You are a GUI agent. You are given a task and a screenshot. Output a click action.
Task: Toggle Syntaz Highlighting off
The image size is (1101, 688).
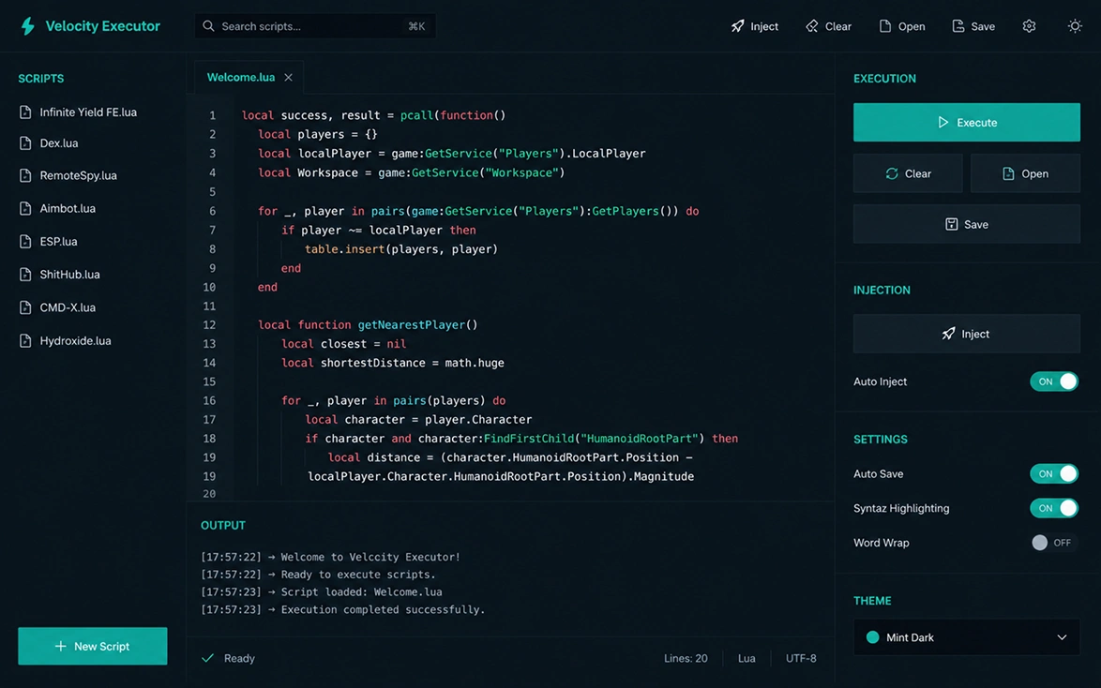[x=1054, y=508]
